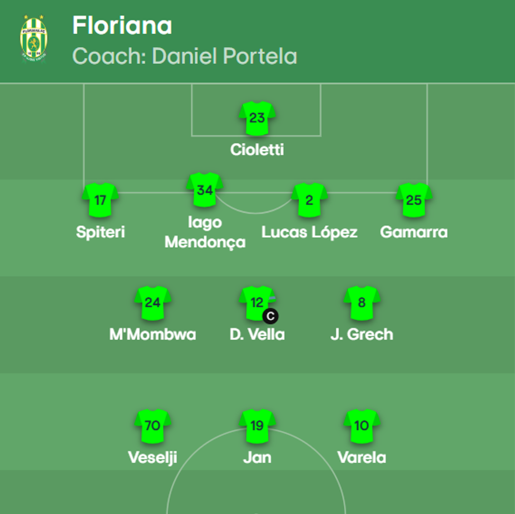Screen dimensions: 515x514
Task: Click M'Mombwa's number 24 jersey
Action: [x=152, y=303]
